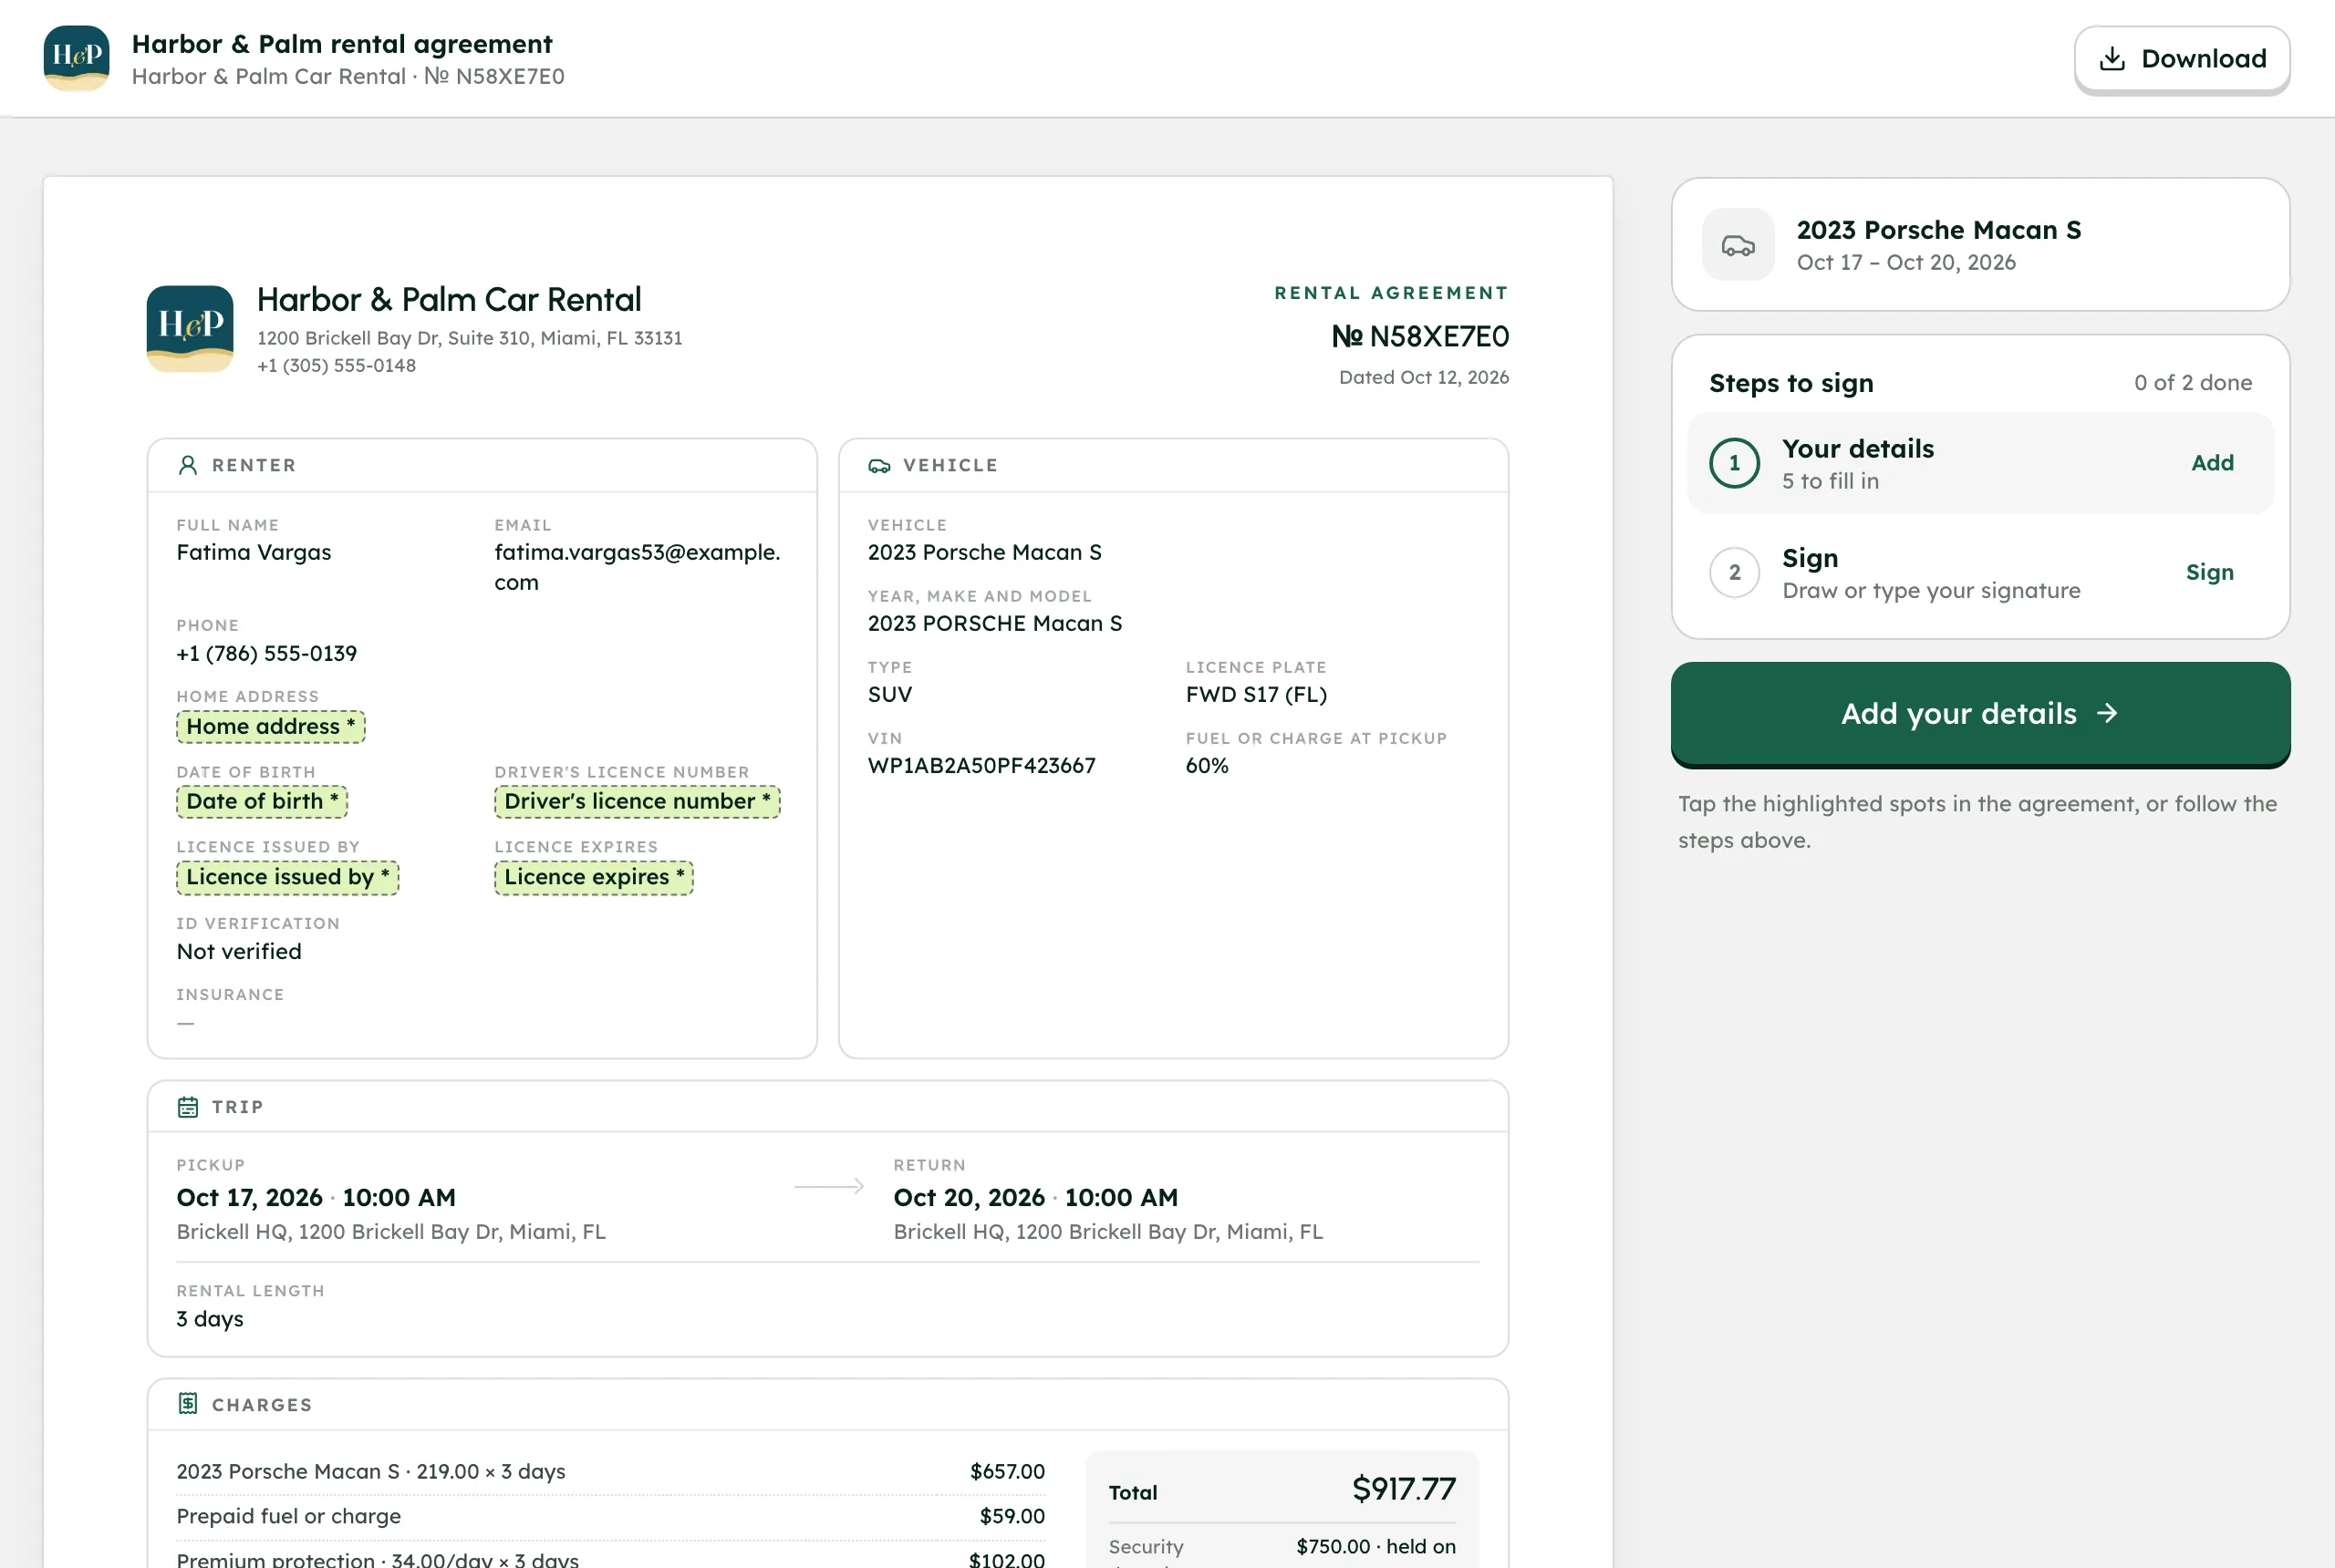Click the Harbor & Palm logo in header
Screen dimensions: 2335x1568
pyautogui.click(x=77, y=58)
